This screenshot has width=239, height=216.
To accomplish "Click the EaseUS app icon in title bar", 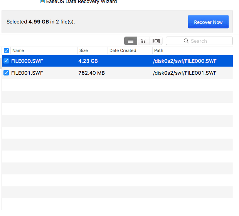I will pos(42,2).
